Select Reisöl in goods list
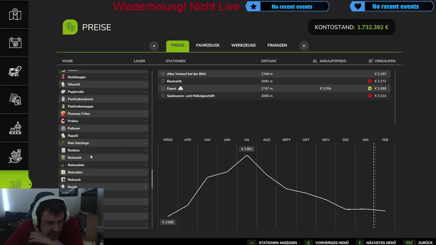 tap(104, 187)
